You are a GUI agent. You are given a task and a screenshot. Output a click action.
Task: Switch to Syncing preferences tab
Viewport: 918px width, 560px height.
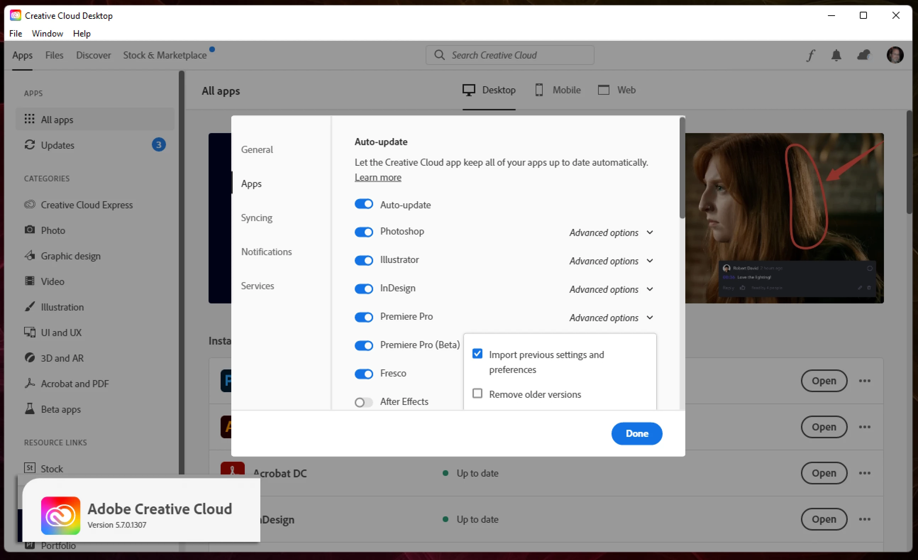257,217
